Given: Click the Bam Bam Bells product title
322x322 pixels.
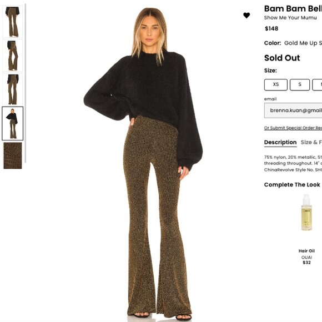Looking at the screenshot, I should click(x=293, y=9).
